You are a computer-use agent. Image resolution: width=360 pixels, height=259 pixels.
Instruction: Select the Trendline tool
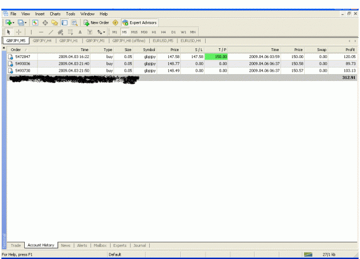pyautogui.click(x=51, y=32)
